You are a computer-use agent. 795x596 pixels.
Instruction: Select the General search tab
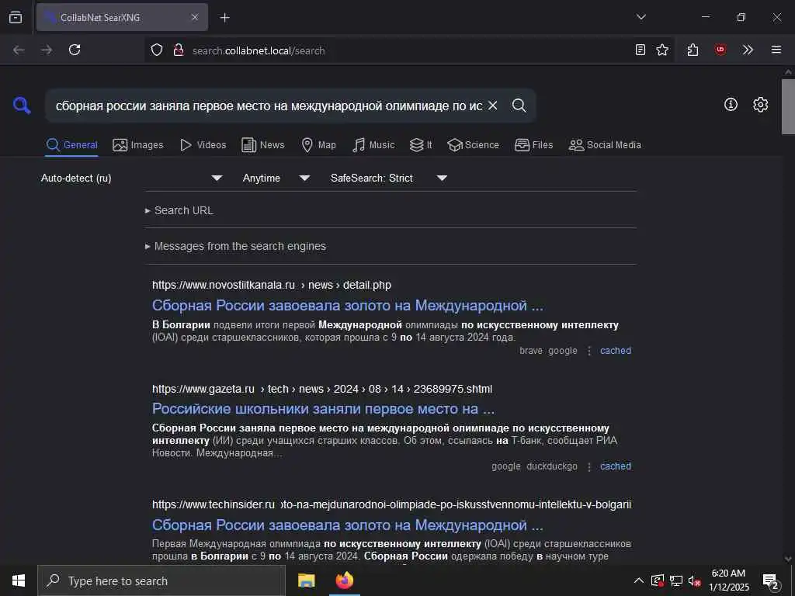[x=72, y=145]
